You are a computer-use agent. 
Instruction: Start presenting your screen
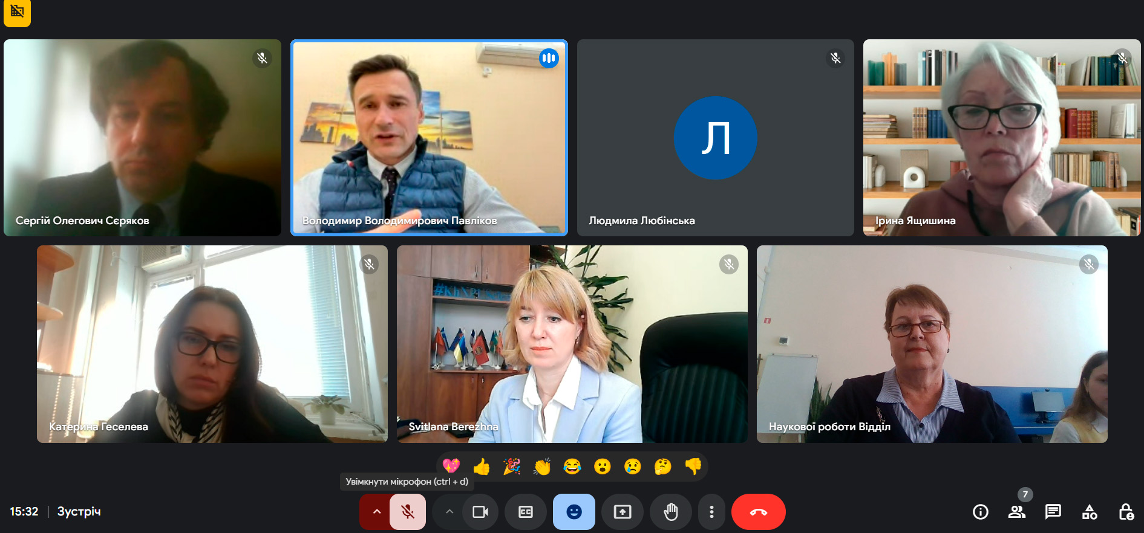coord(622,512)
